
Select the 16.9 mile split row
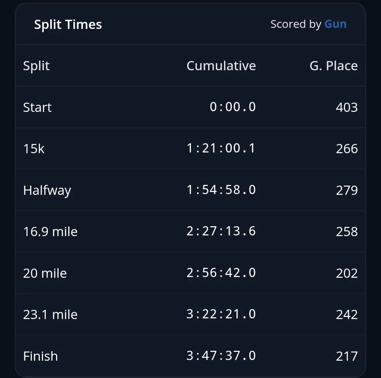tap(190, 231)
